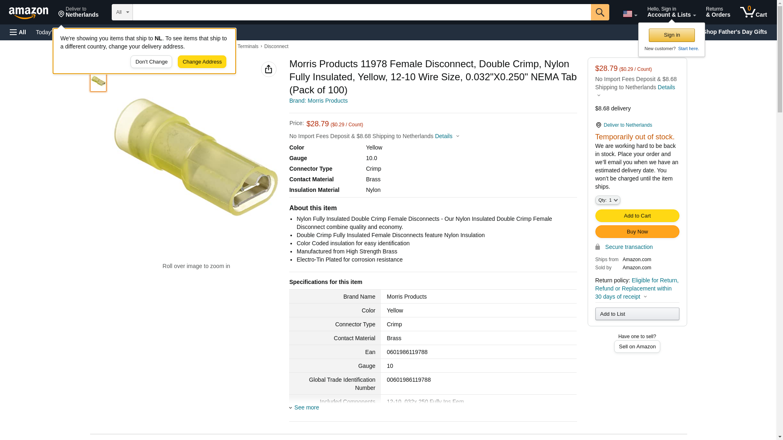This screenshot has height=440, width=783.
Task: Open the All search category dropdown
Action: (x=122, y=12)
